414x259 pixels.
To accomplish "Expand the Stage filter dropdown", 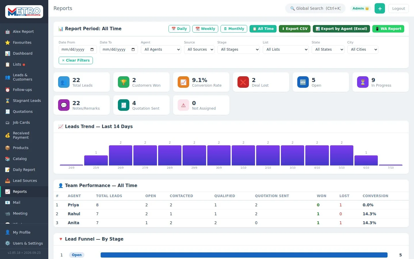I will [239, 49].
